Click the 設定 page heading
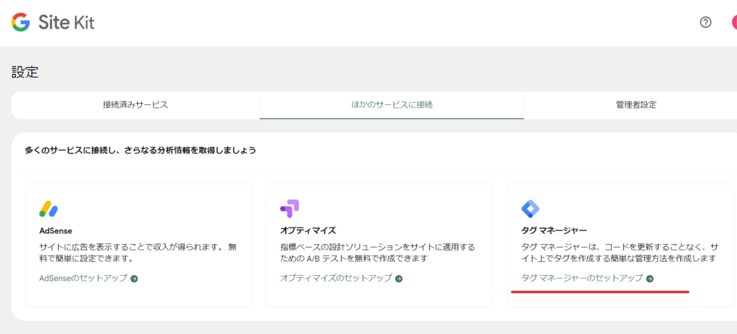 coord(25,72)
